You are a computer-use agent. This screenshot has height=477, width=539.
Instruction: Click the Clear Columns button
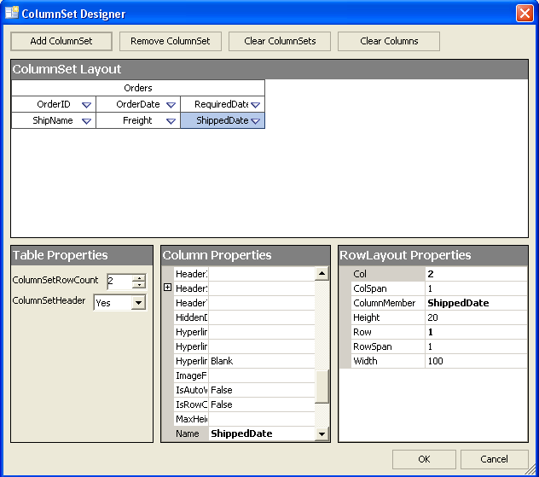tap(389, 41)
